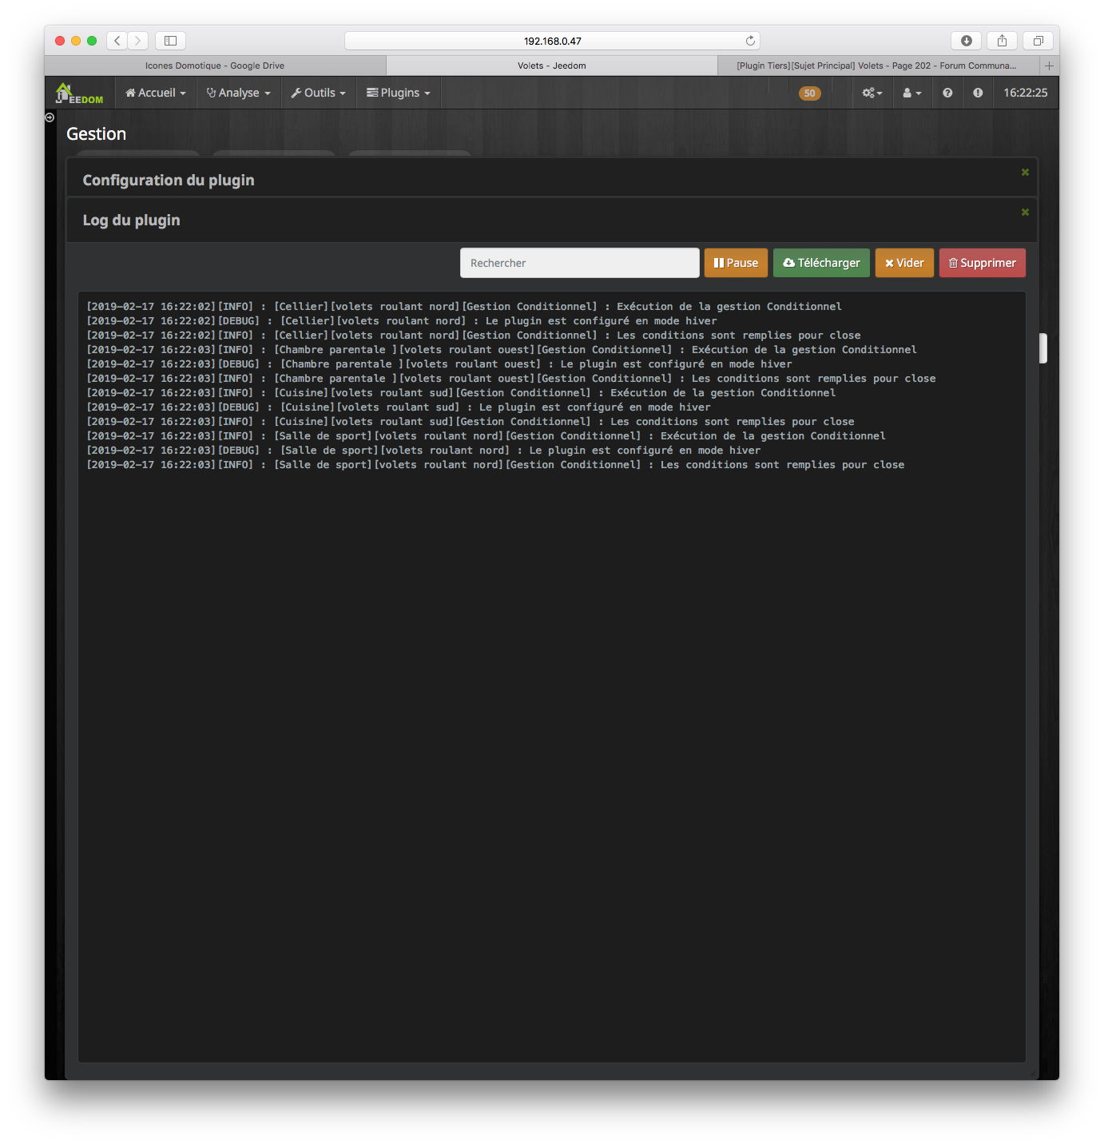Delete the log with Supprimer

click(x=983, y=263)
